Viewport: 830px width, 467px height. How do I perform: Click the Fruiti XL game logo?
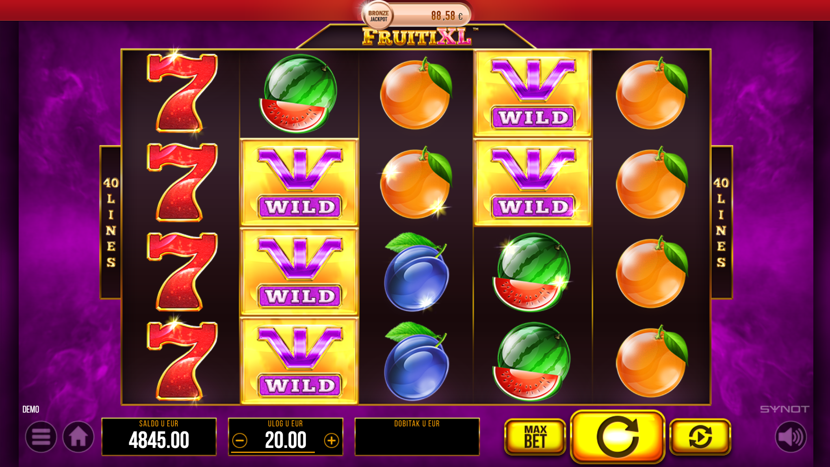[417, 37]
